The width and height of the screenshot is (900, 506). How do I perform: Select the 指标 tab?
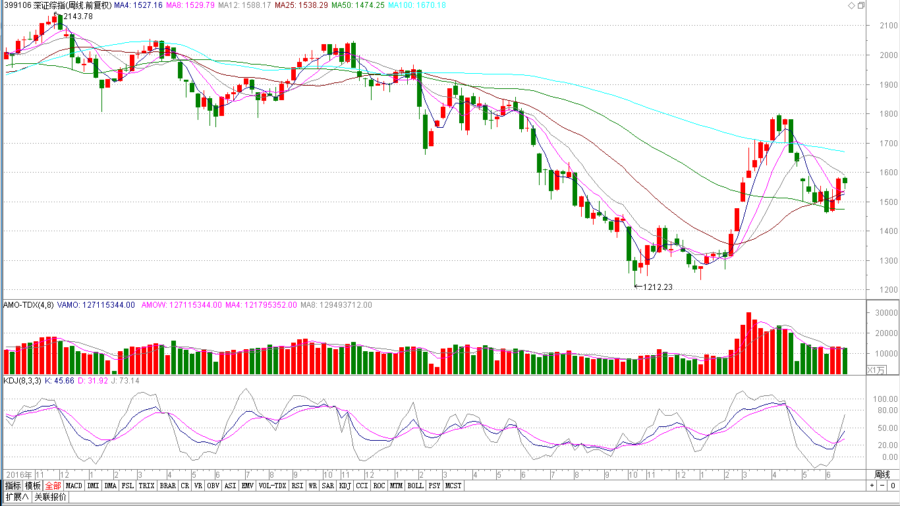click(13, 486)
